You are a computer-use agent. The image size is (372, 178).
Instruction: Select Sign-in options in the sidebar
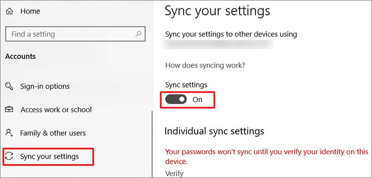point(45,87)
